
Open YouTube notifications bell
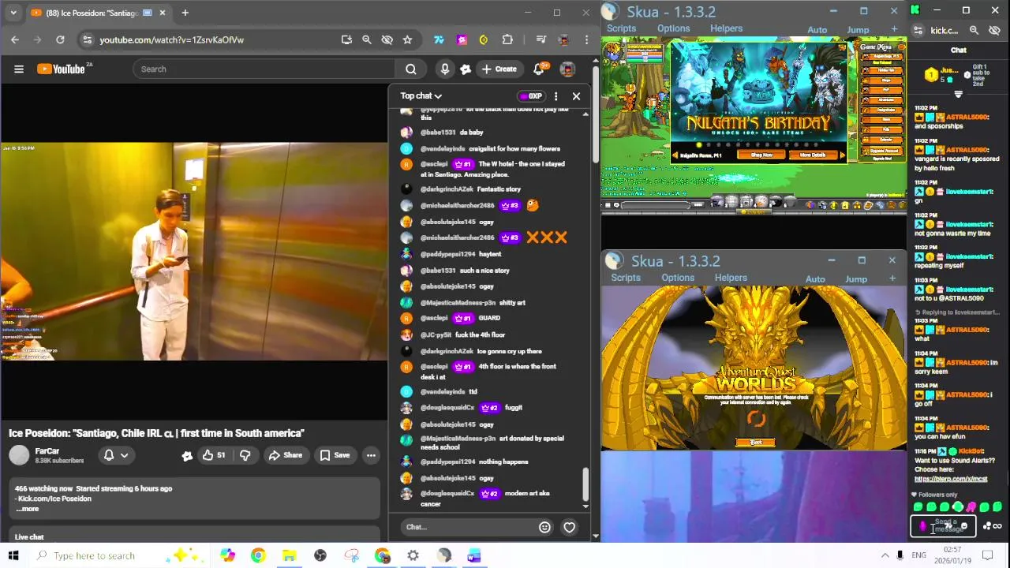point(539,69)
